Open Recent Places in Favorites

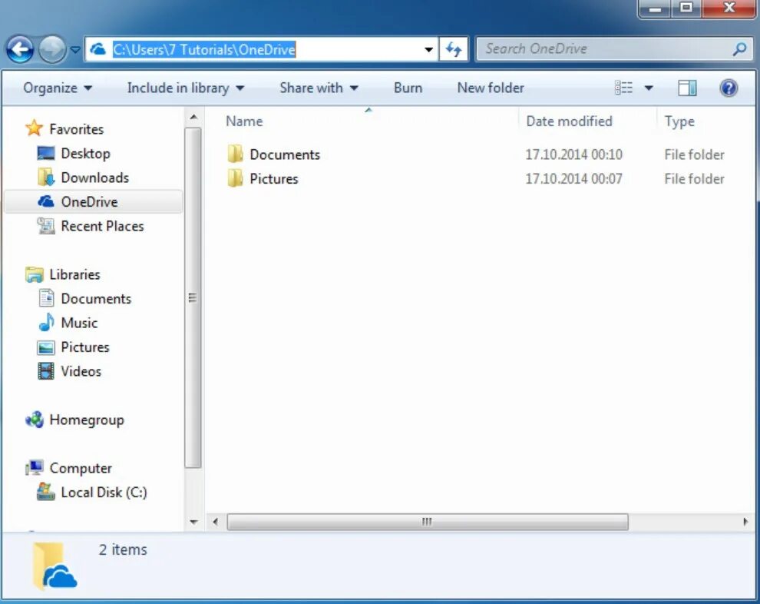coord(102,227)
